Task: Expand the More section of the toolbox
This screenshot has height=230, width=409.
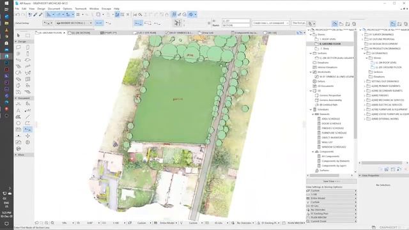Action: click(x=16, y=155)
